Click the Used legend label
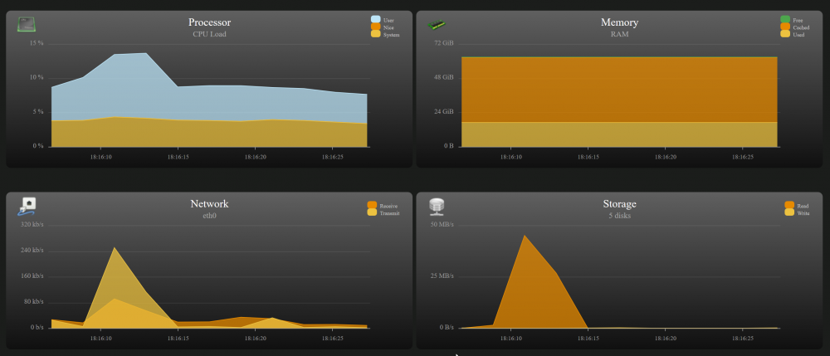 click(x=798, y=34)
